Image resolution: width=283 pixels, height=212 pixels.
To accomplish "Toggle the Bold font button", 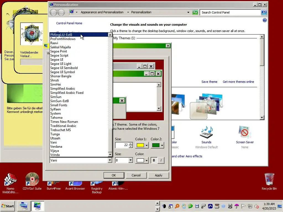I will click(154, 160).
